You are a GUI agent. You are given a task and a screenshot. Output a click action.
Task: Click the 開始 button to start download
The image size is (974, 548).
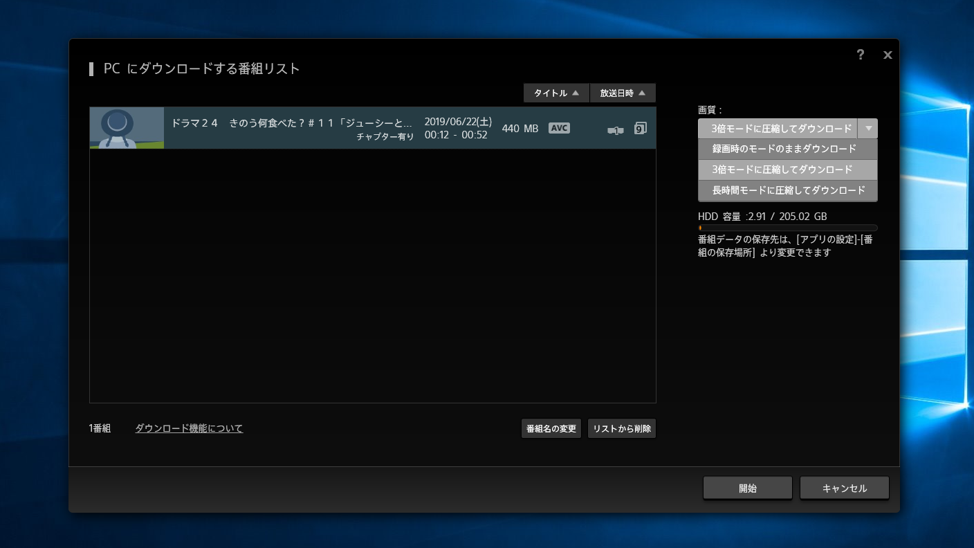point(747,488)
